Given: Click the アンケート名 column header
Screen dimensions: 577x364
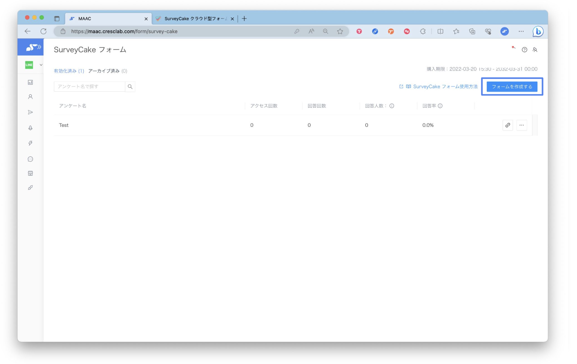Looking at the screenshot, I should 72,106.
